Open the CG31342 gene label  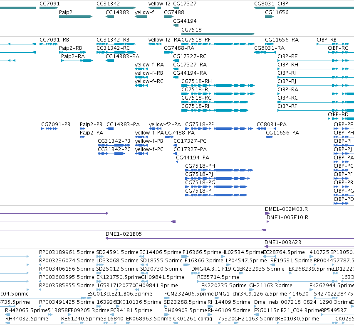[x=108, y=4]
